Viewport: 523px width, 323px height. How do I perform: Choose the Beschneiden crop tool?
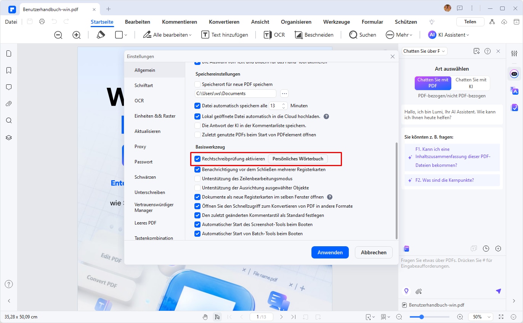coord(314,35)
